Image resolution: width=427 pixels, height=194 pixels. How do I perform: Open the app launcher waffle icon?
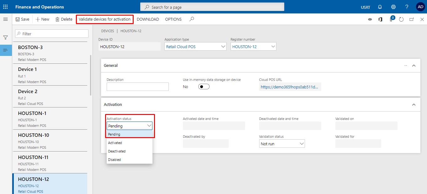click(x=5, y=7)
